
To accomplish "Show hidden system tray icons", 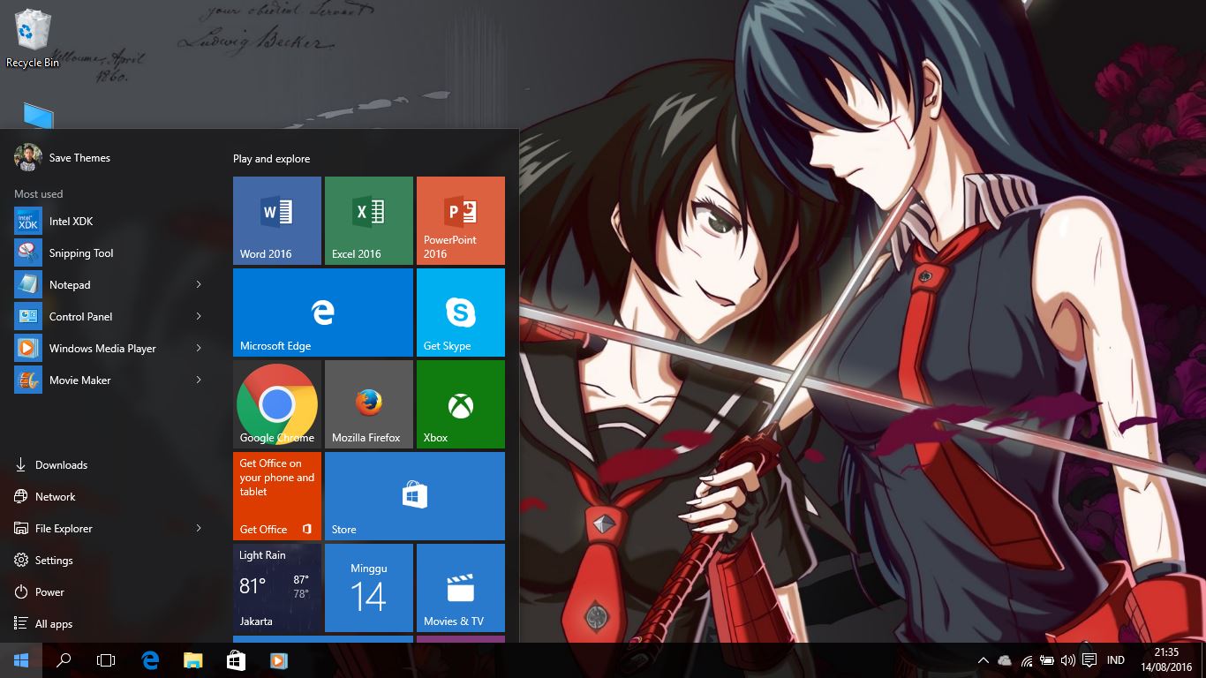I will [983, 660].
